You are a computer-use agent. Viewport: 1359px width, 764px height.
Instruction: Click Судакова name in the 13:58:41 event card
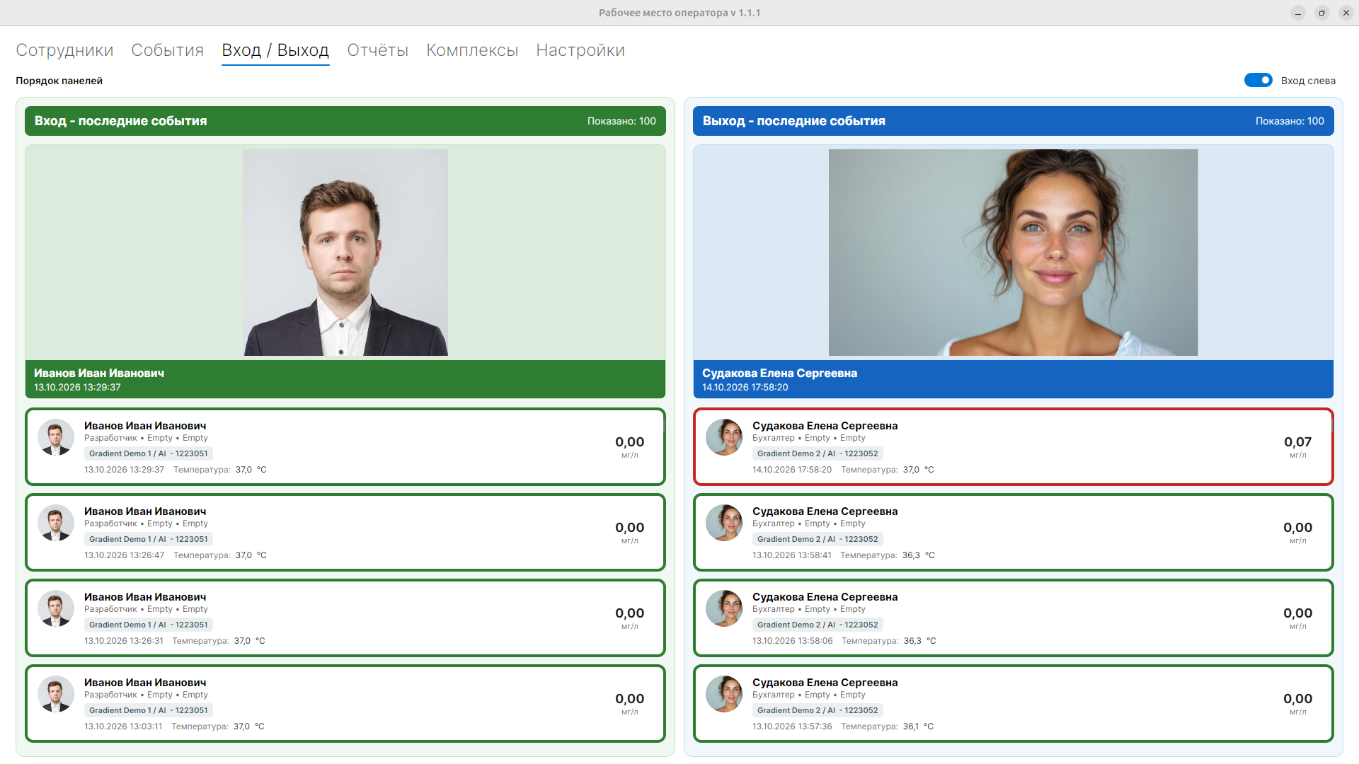825,511
